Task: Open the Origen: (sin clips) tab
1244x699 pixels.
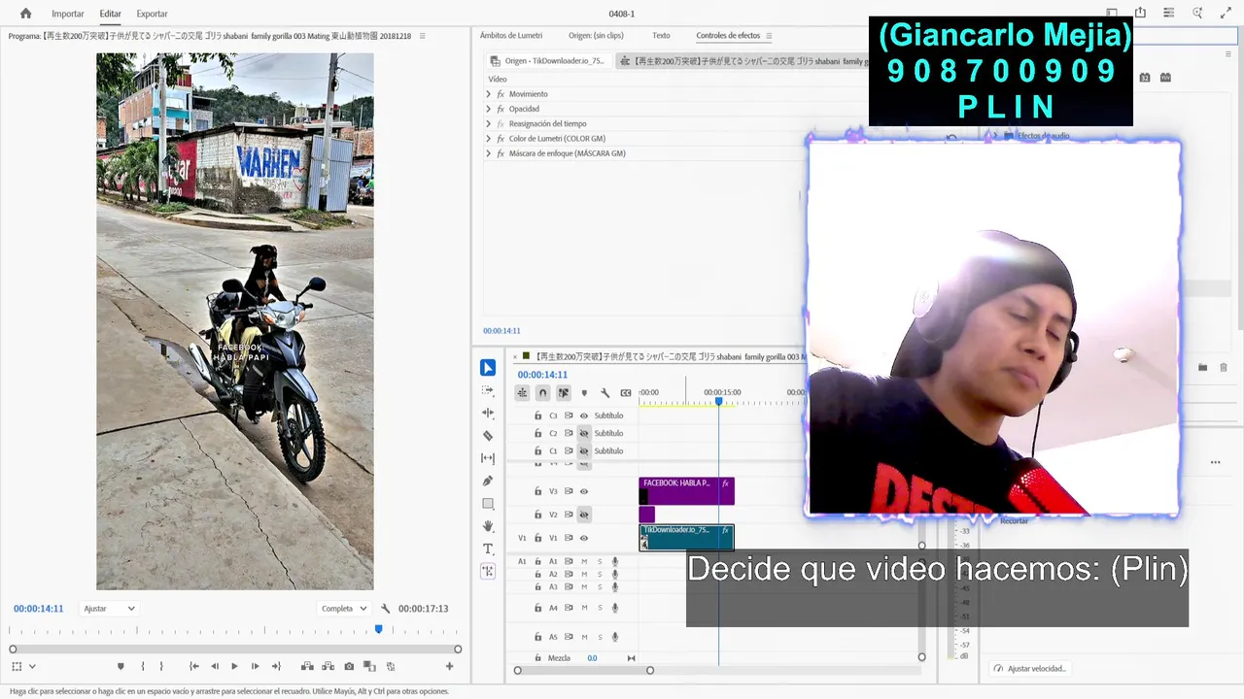Action: coord(596,36)
